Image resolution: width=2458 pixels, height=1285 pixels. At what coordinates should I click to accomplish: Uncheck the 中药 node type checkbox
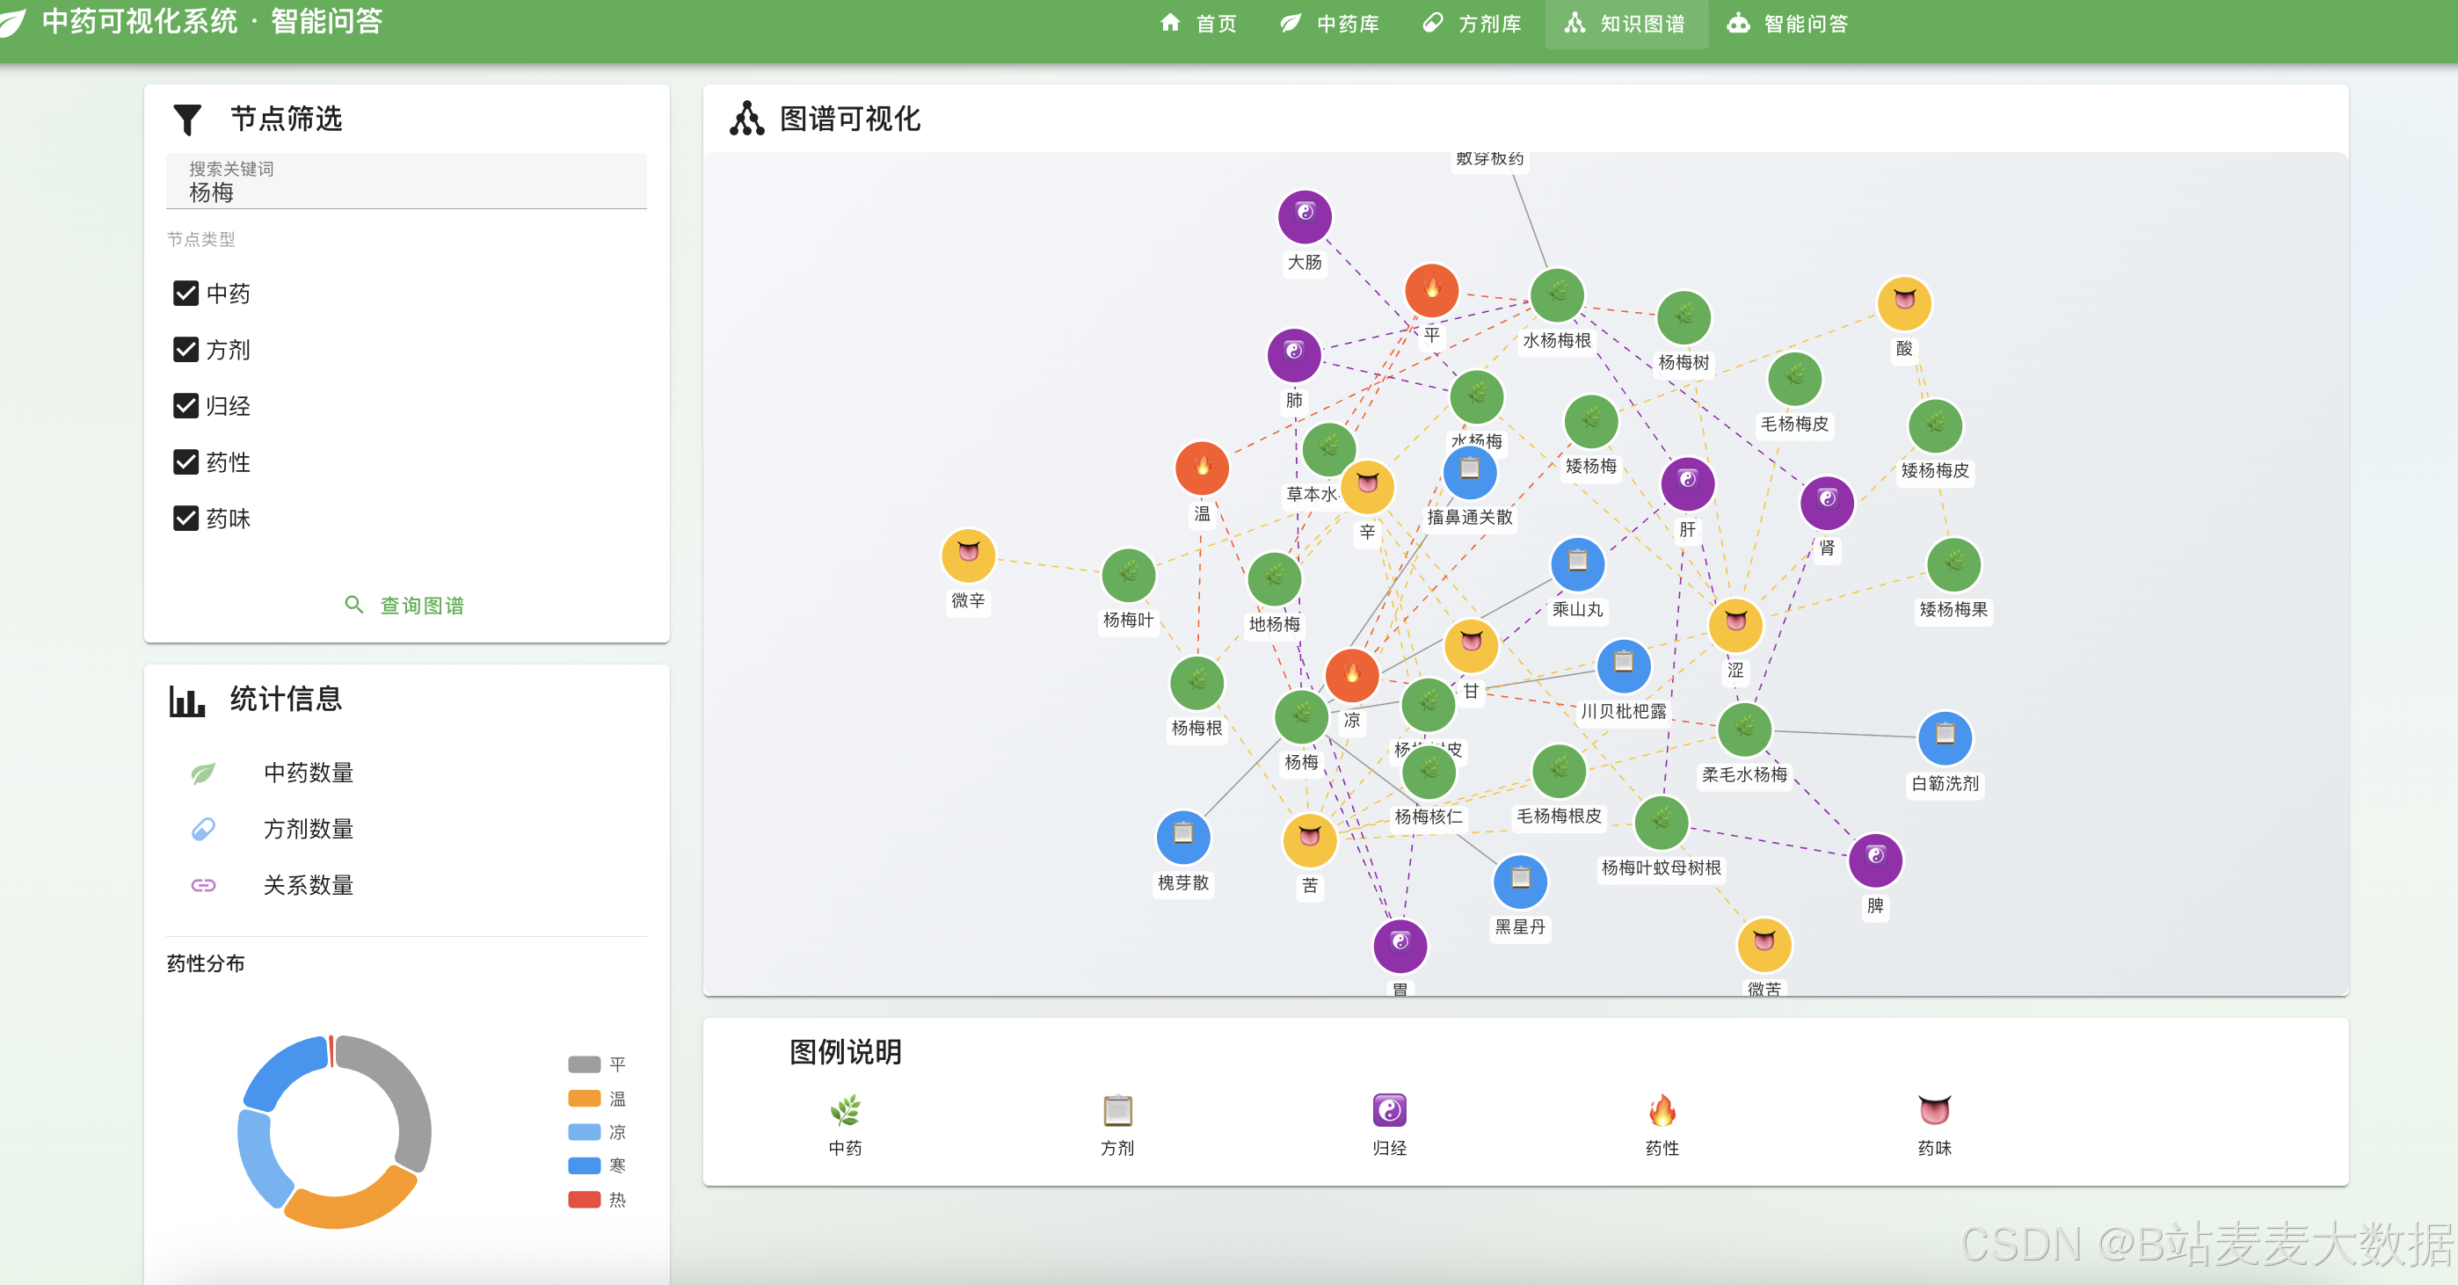click(186, 294)
